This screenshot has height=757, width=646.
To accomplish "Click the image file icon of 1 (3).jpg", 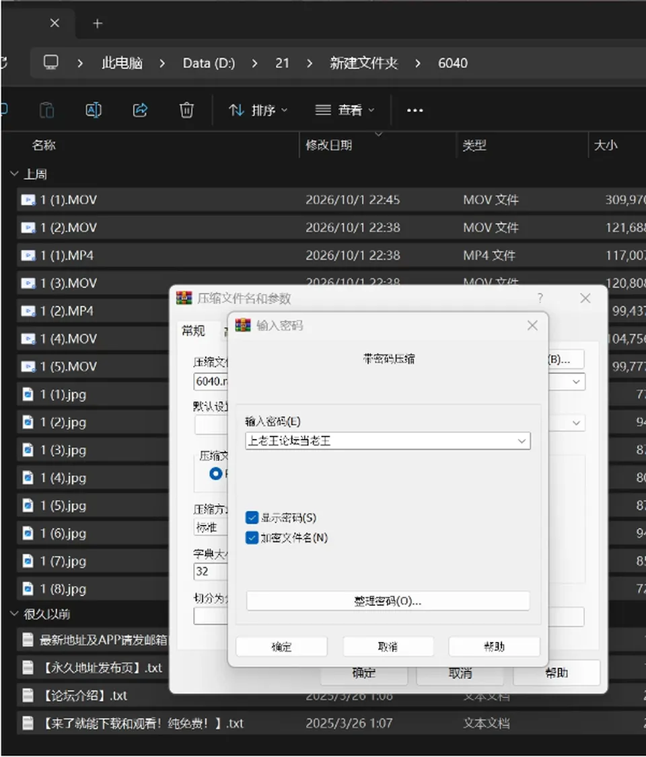I will [28, 450].
